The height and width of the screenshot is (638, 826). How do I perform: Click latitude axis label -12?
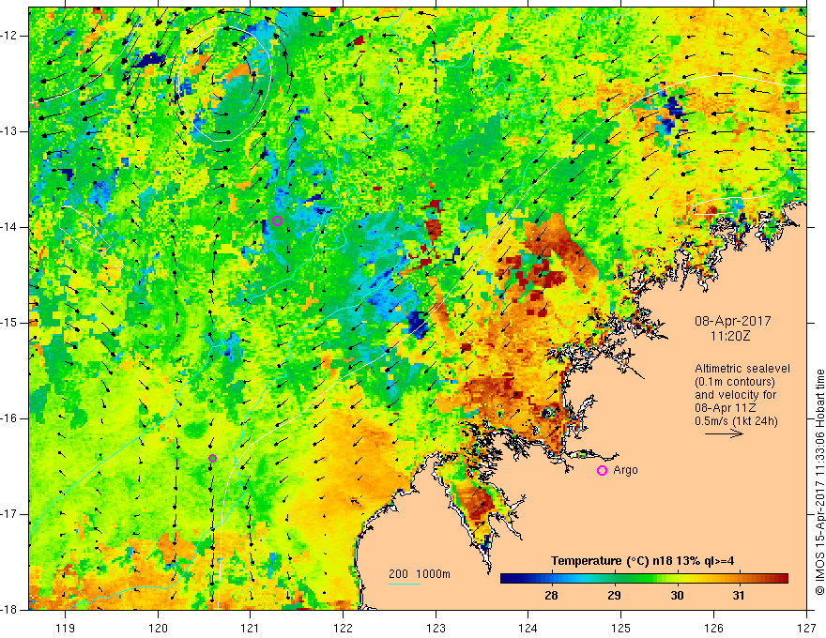click(9, 36)
